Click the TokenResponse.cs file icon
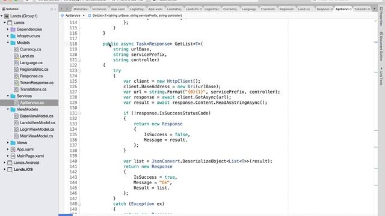Viewport: 385px width, 216px height. point(16,83)
